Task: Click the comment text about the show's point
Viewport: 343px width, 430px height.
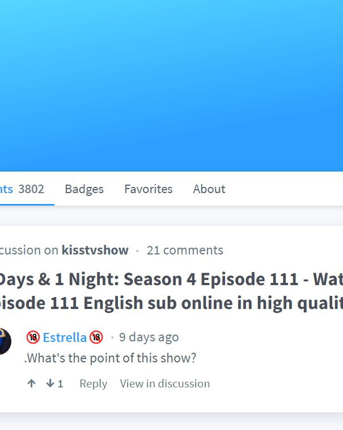Action: (111, 358)
